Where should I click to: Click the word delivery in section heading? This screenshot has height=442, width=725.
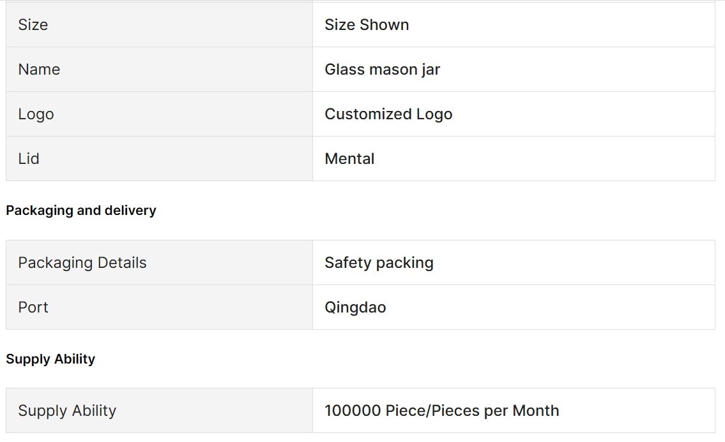(130, 210)
